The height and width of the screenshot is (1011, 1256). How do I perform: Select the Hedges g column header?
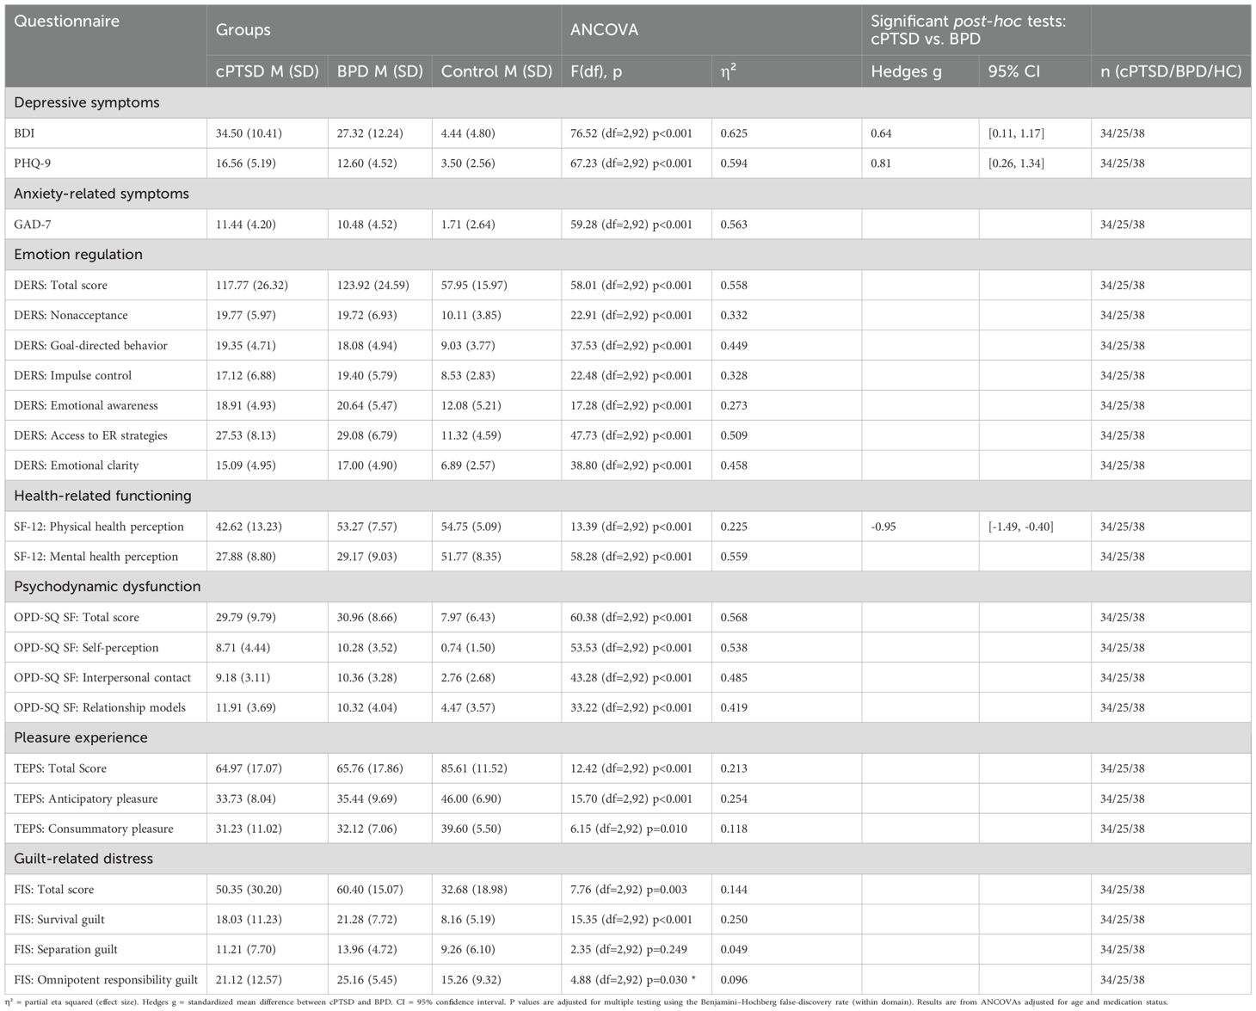pyautogui.click(x=906, y=71)
